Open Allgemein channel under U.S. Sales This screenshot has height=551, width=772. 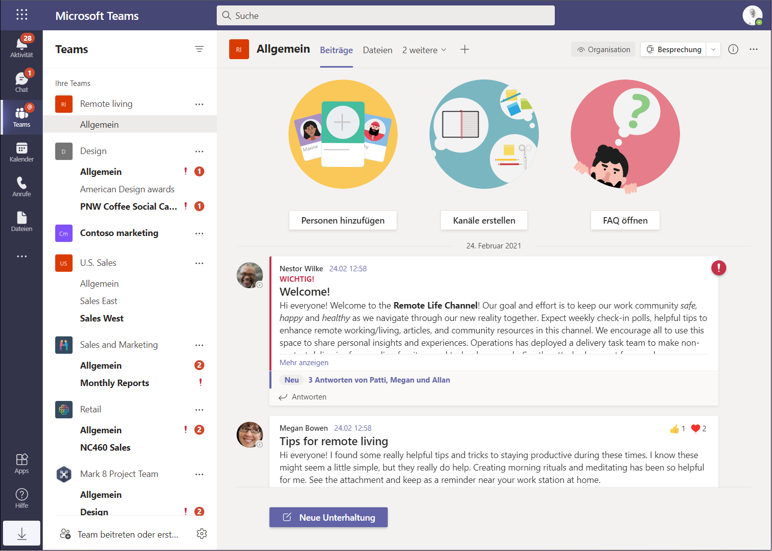99,284
